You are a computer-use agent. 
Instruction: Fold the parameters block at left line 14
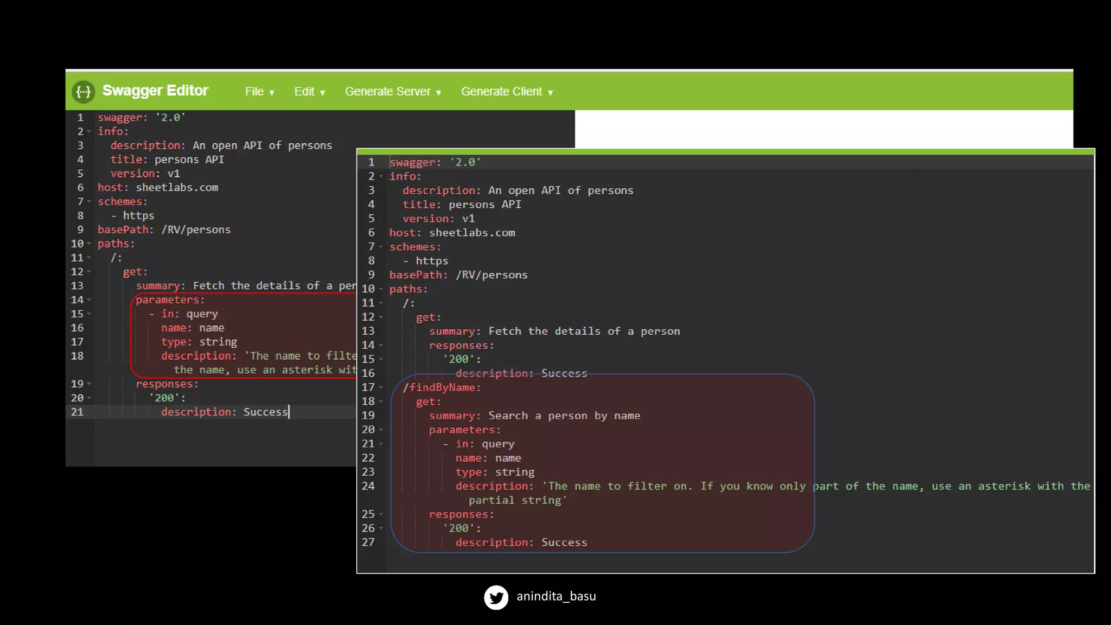point(89,299)
